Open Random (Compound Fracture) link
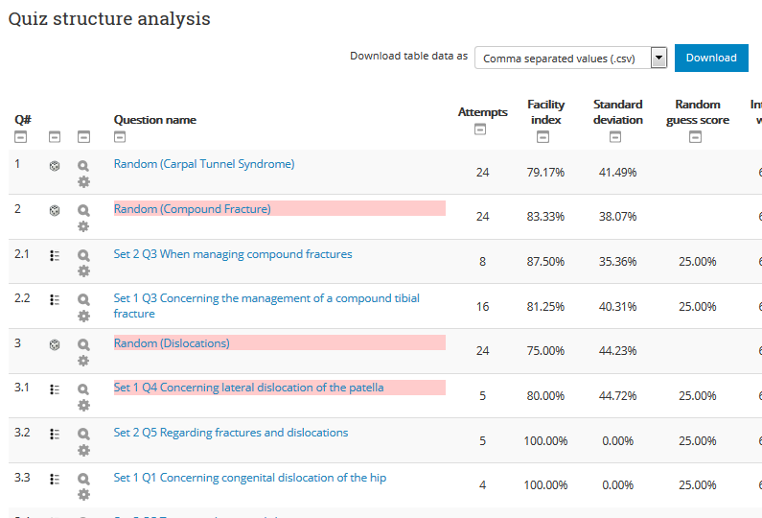This screenshot has width=762, height=518. (x=193, y=209)
